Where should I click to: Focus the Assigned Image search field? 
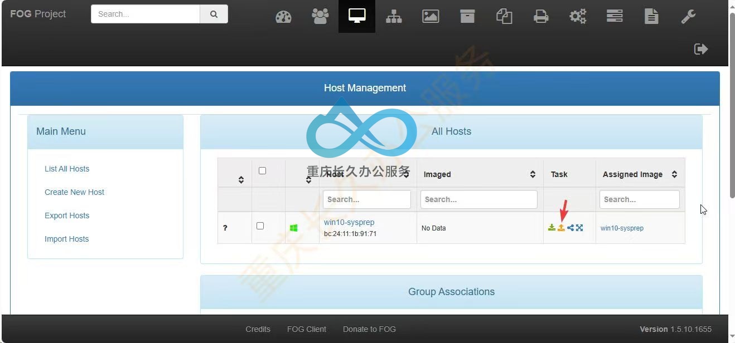640,199
